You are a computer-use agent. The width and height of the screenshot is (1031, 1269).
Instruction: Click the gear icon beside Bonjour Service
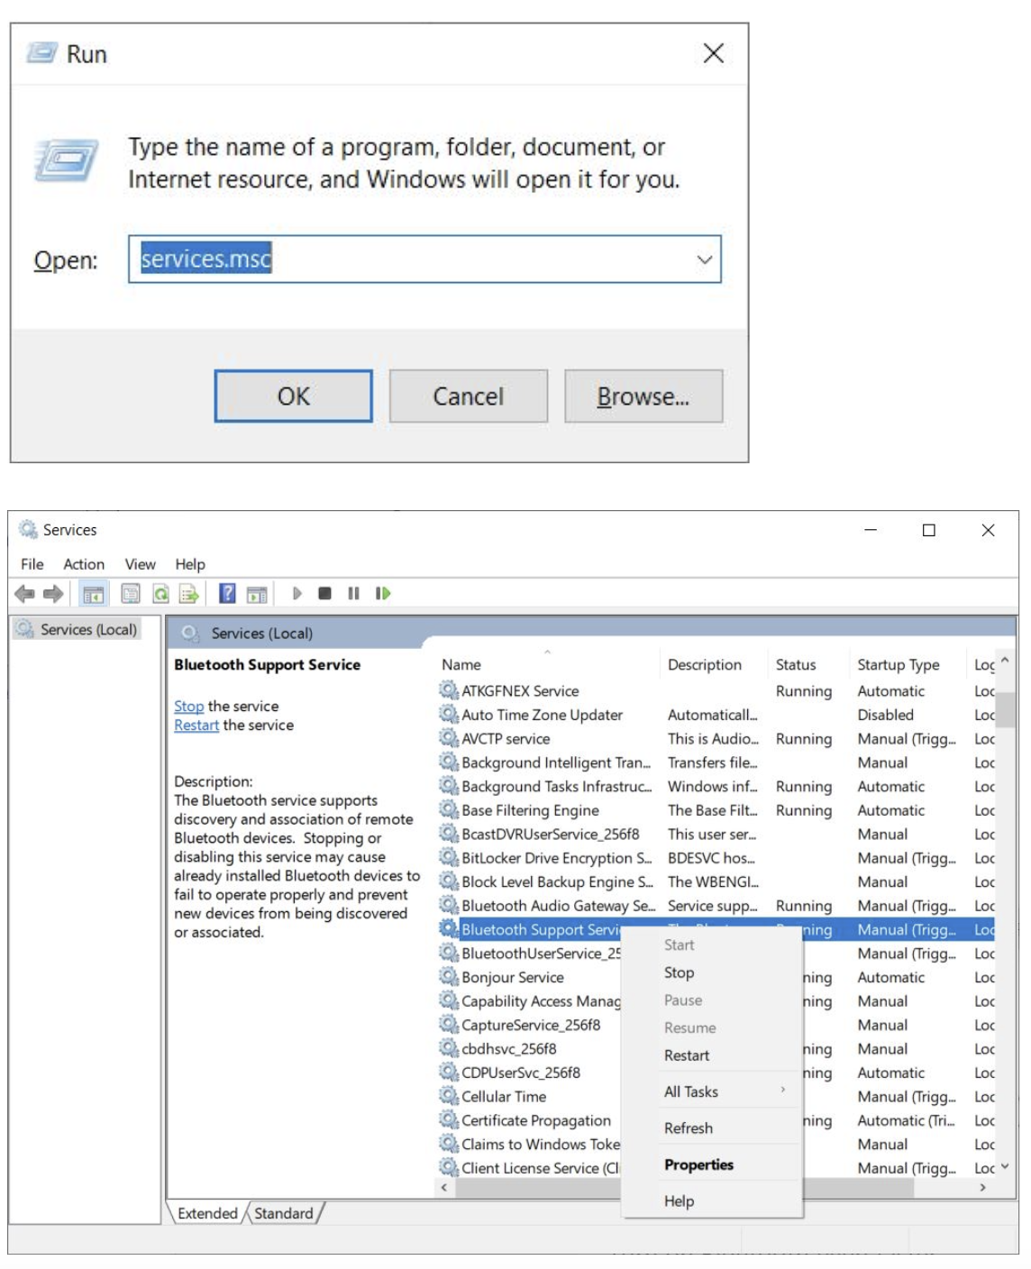point(449,977)
